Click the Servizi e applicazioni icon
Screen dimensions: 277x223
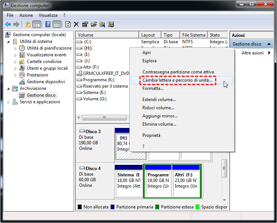(15, 102)
